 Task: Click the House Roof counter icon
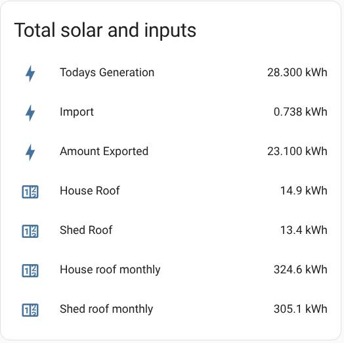(30, 192)
